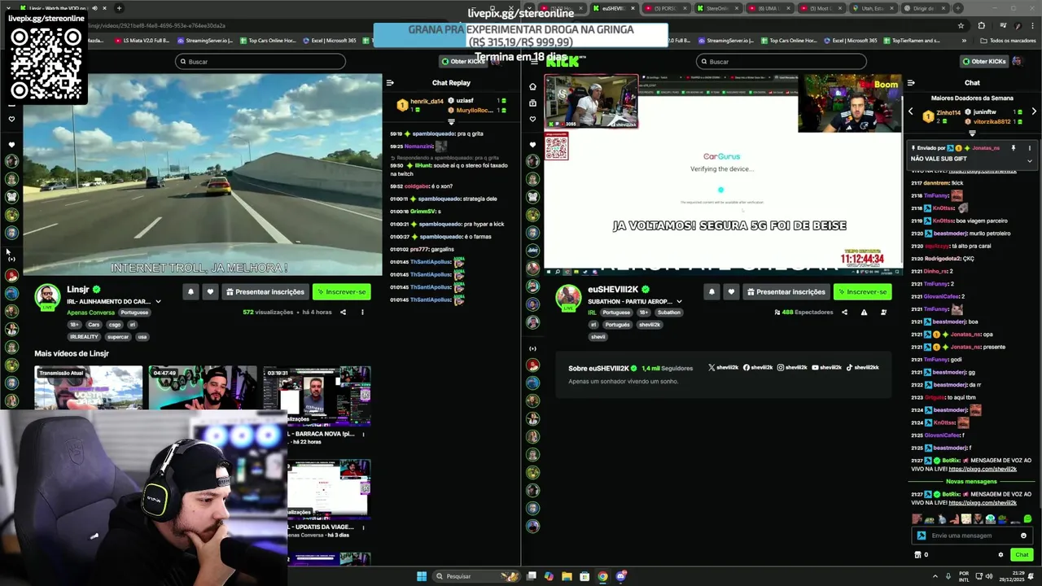Jump to 'Novas mensagens' in chat
The image size is (1042, 586).
point(972,481)
